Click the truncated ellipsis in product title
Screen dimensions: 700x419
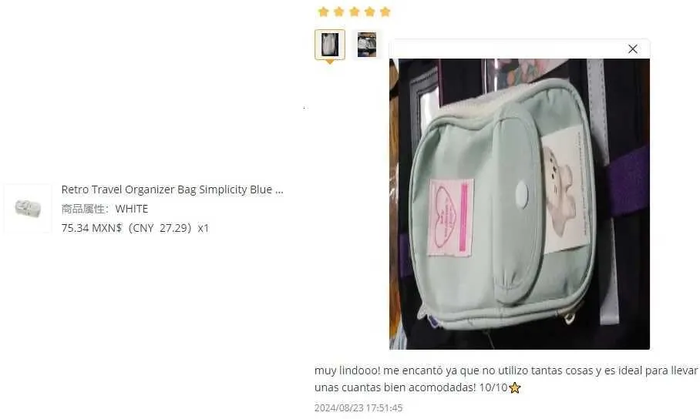coord(279,190)
